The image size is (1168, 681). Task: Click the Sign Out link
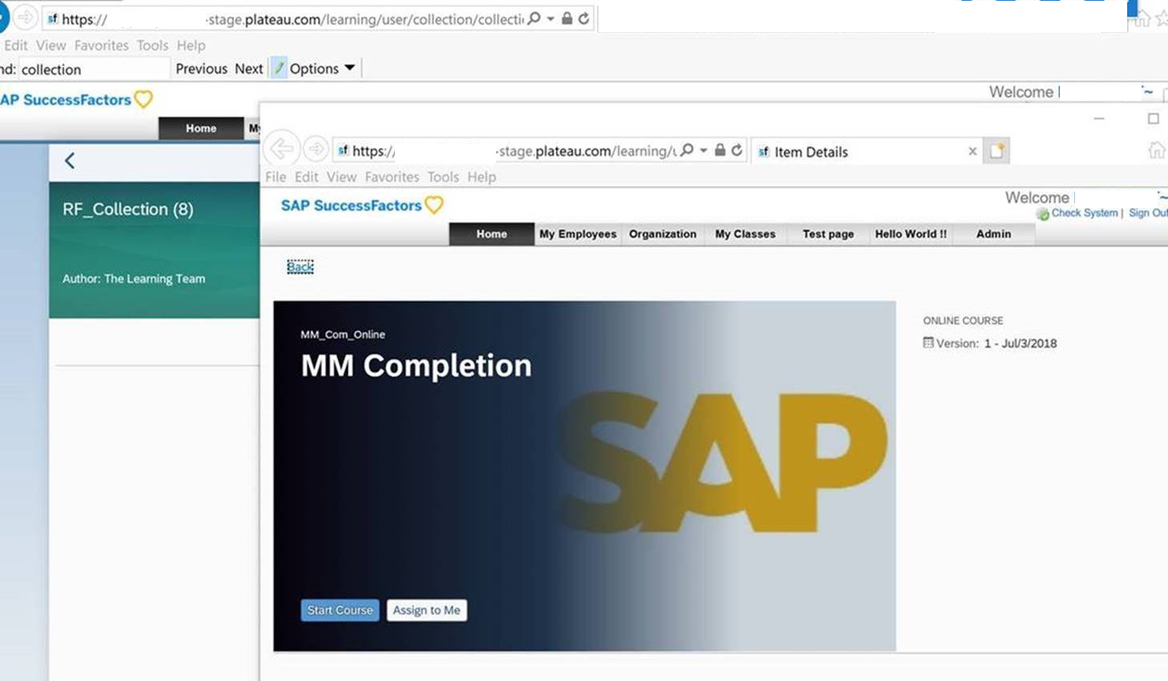point(1148,213)
